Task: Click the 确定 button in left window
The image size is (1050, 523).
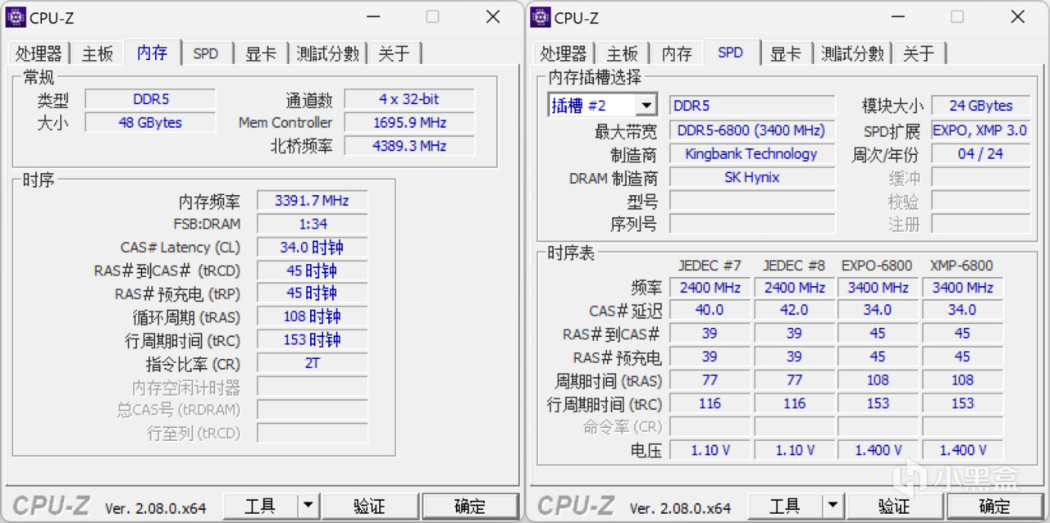Action: 471,506
